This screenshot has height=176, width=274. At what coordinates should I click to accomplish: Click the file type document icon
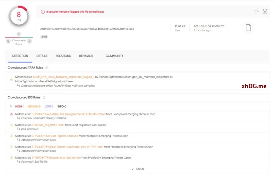coord(248,28)
